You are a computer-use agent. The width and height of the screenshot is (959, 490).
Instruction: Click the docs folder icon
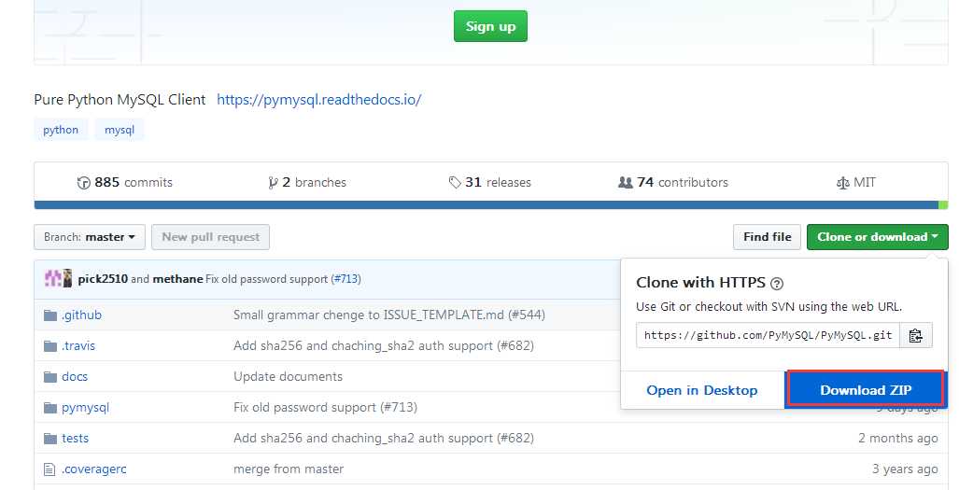pyautogui.click(x=50, y=377)
